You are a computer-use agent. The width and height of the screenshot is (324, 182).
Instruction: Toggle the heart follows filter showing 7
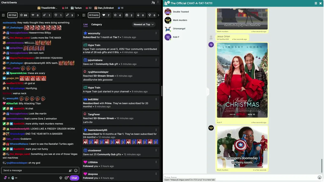[106, 15]
